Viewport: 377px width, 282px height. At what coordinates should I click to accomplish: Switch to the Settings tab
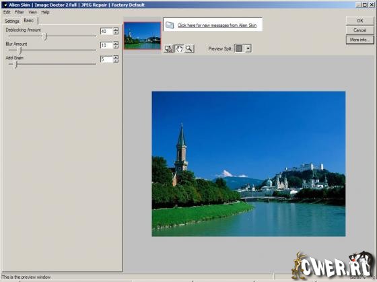click(12, 21)
